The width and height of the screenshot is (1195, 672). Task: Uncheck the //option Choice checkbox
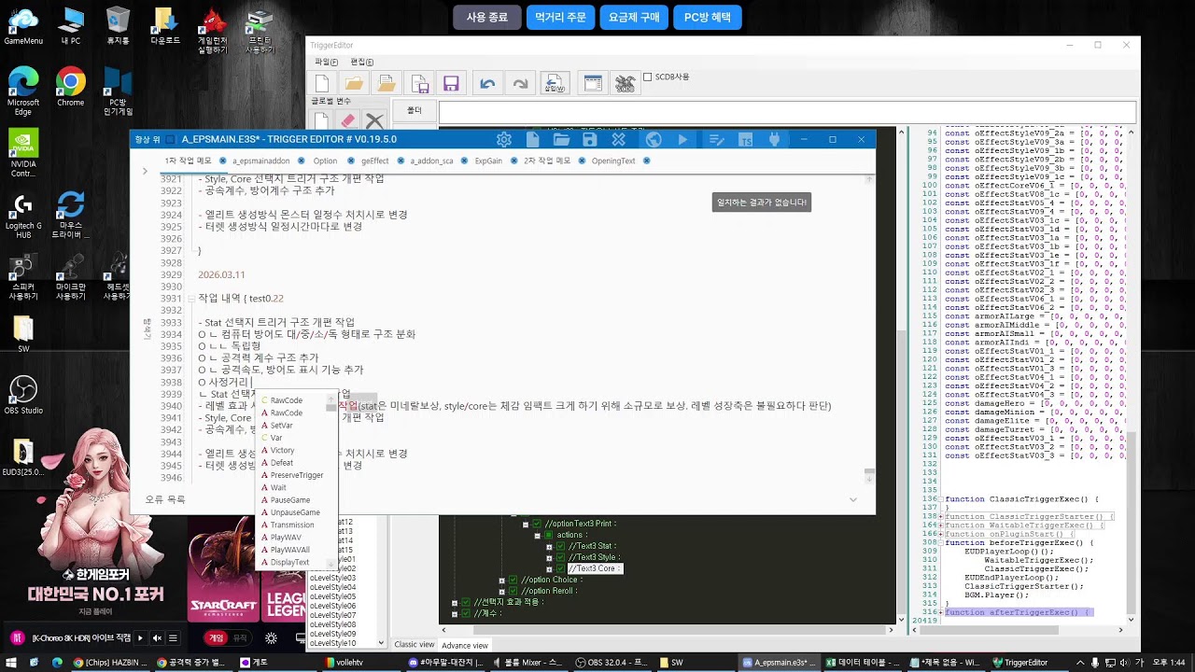pyautogui.click(x=513, y=581)
